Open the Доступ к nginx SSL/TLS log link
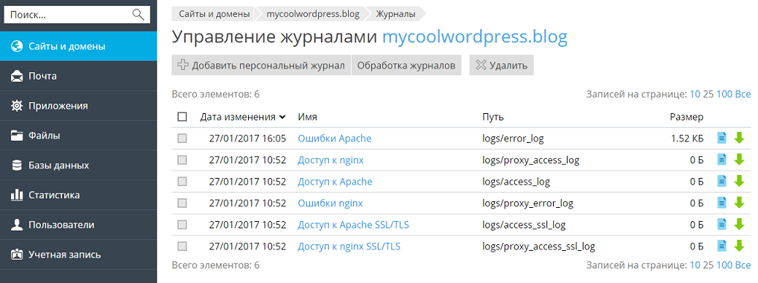This screenshot has height=283, width=758. 349,247
